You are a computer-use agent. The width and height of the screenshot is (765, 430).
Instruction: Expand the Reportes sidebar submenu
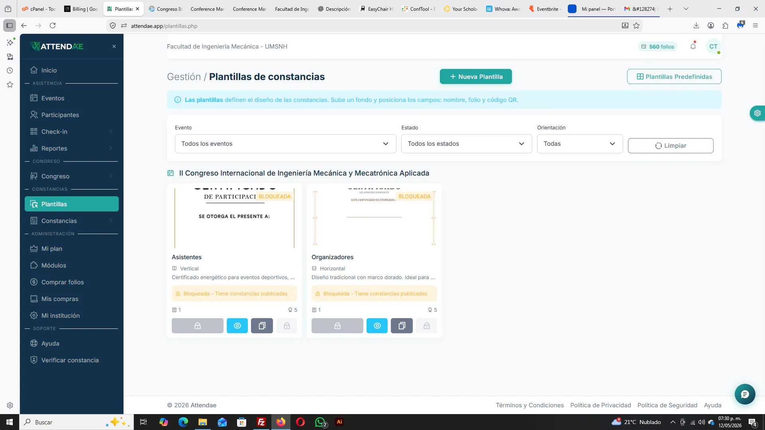click(72, 148)
